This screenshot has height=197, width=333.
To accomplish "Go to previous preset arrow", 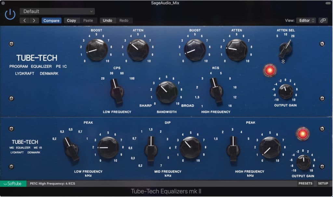I will (x=25, y=20).
